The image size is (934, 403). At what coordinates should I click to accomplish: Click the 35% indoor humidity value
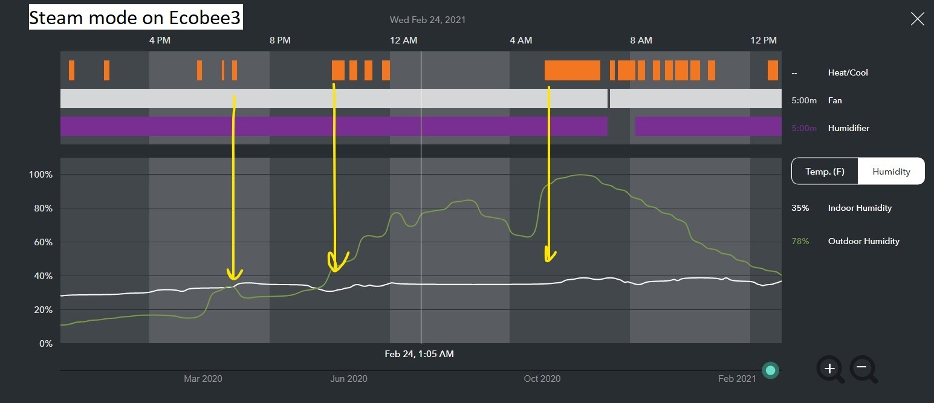[x=800, y=208]
